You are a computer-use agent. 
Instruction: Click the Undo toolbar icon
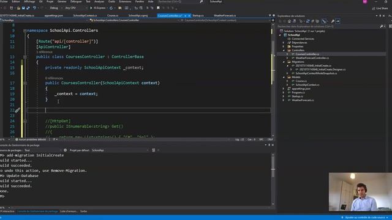tap(34, 8)
